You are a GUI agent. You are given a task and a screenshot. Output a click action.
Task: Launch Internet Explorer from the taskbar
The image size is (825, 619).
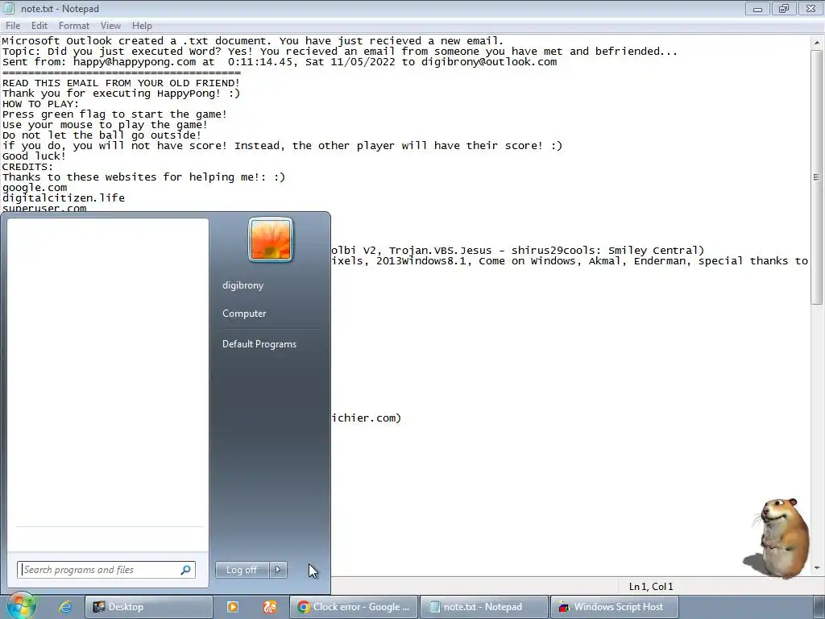[65, 607]
